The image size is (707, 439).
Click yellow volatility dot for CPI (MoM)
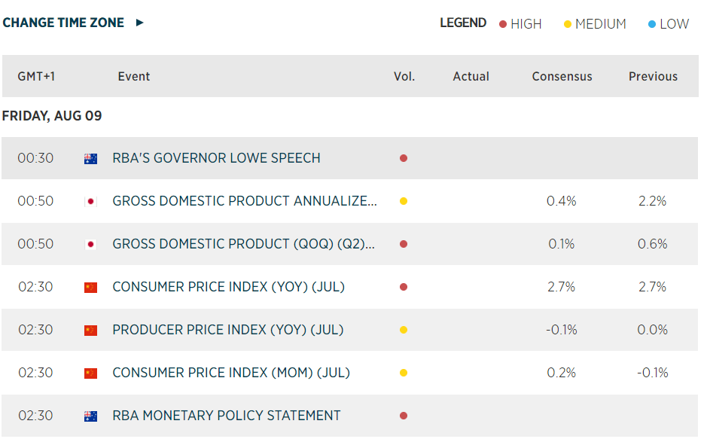click(404, 373)
